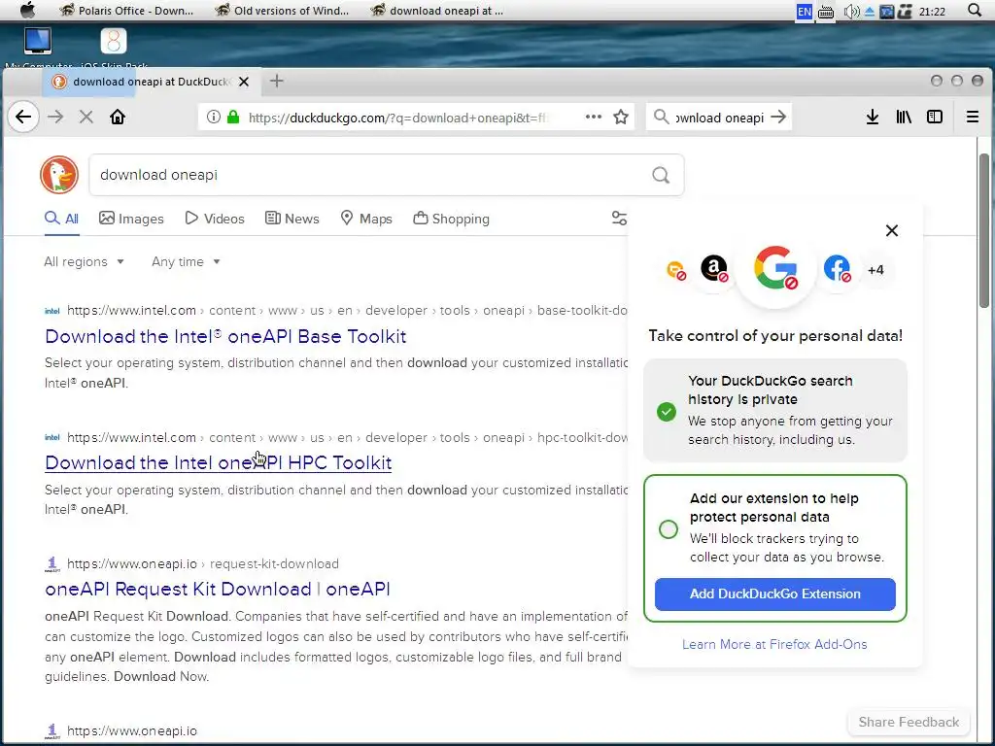
Task: Click the green checkmark for private history
Action: click(x=667, y=411)
